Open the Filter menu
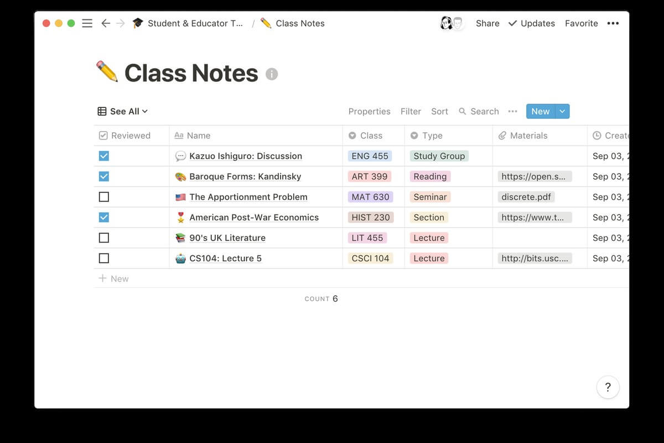664x443 pixels. (x=411, y=111)
